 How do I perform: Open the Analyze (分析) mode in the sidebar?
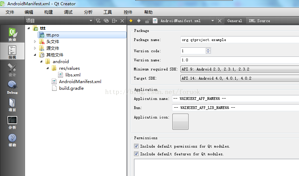pos(12,122)
